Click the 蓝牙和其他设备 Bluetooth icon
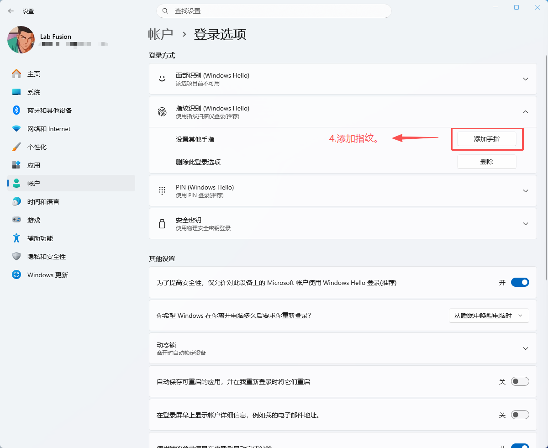The height and width of the screenshot is (448, 548). 16,111
